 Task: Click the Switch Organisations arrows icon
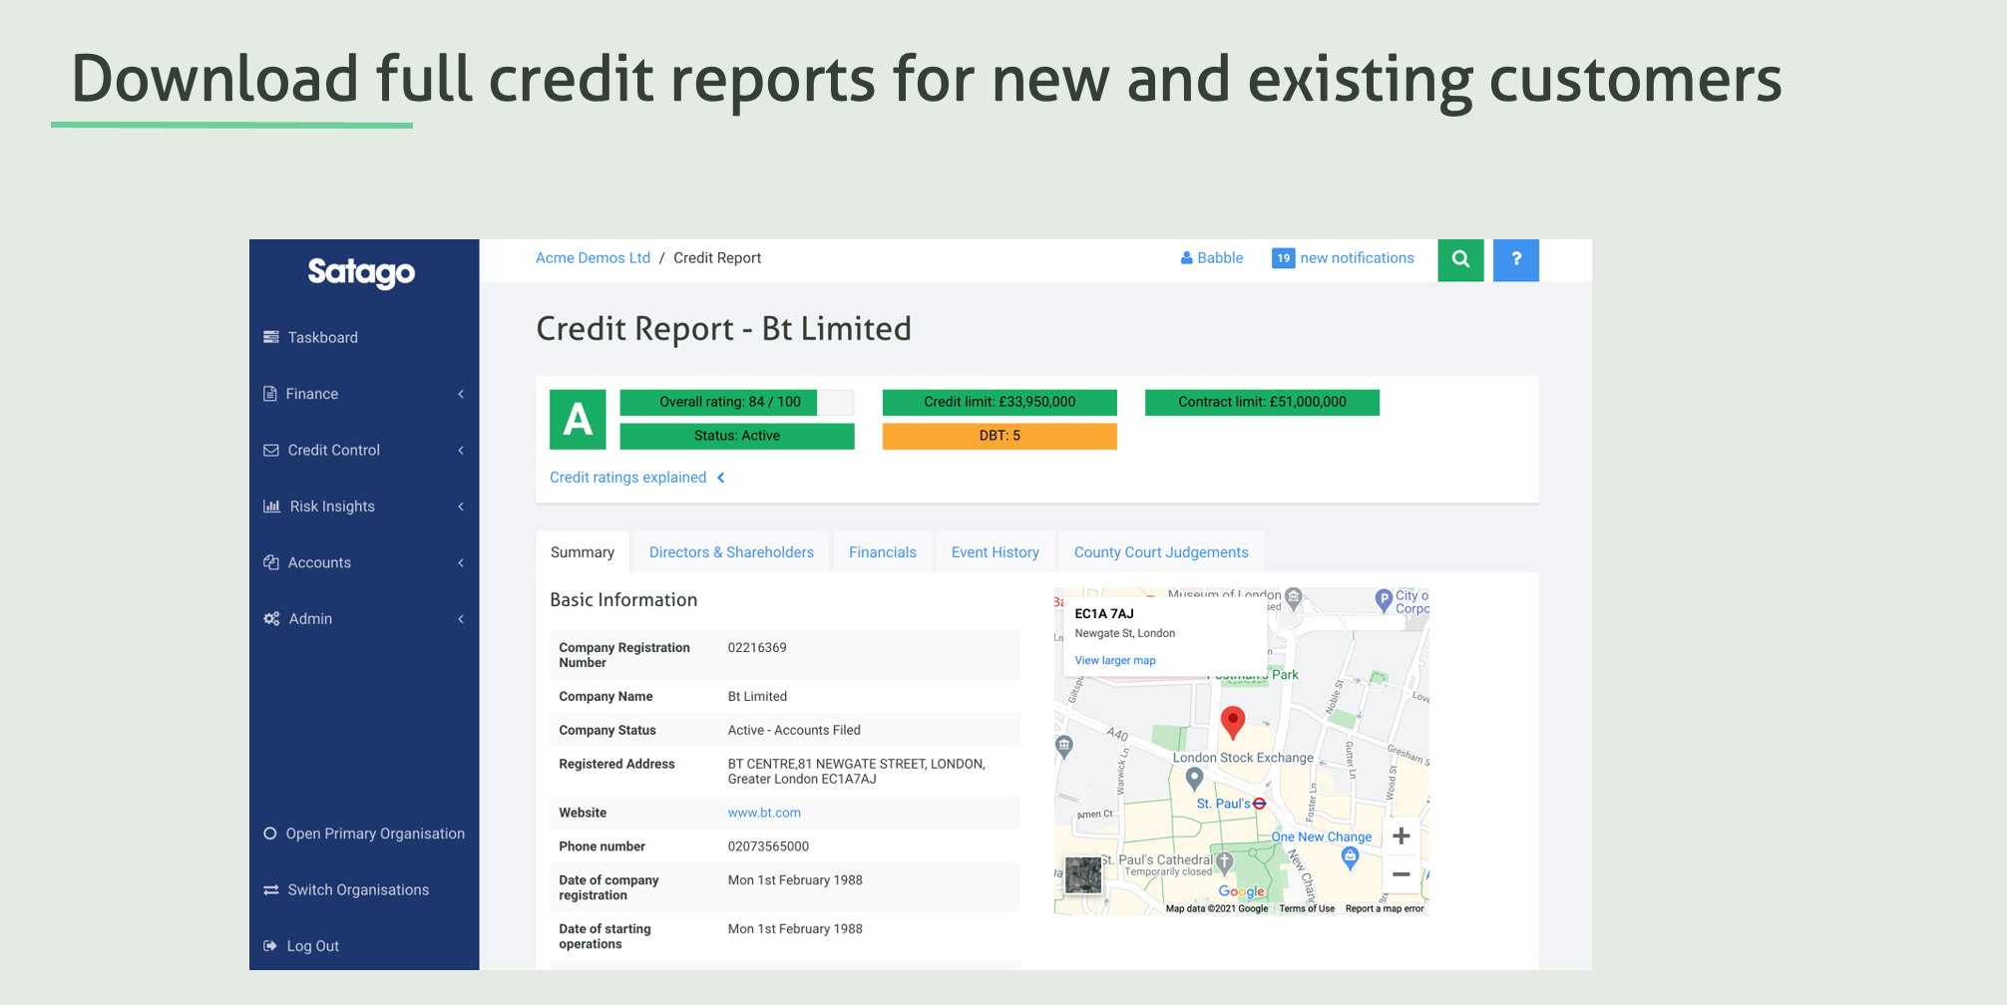[x=270, y=890]
